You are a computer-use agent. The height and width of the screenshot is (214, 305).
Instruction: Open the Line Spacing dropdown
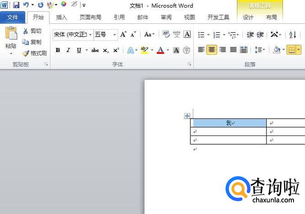260,50
